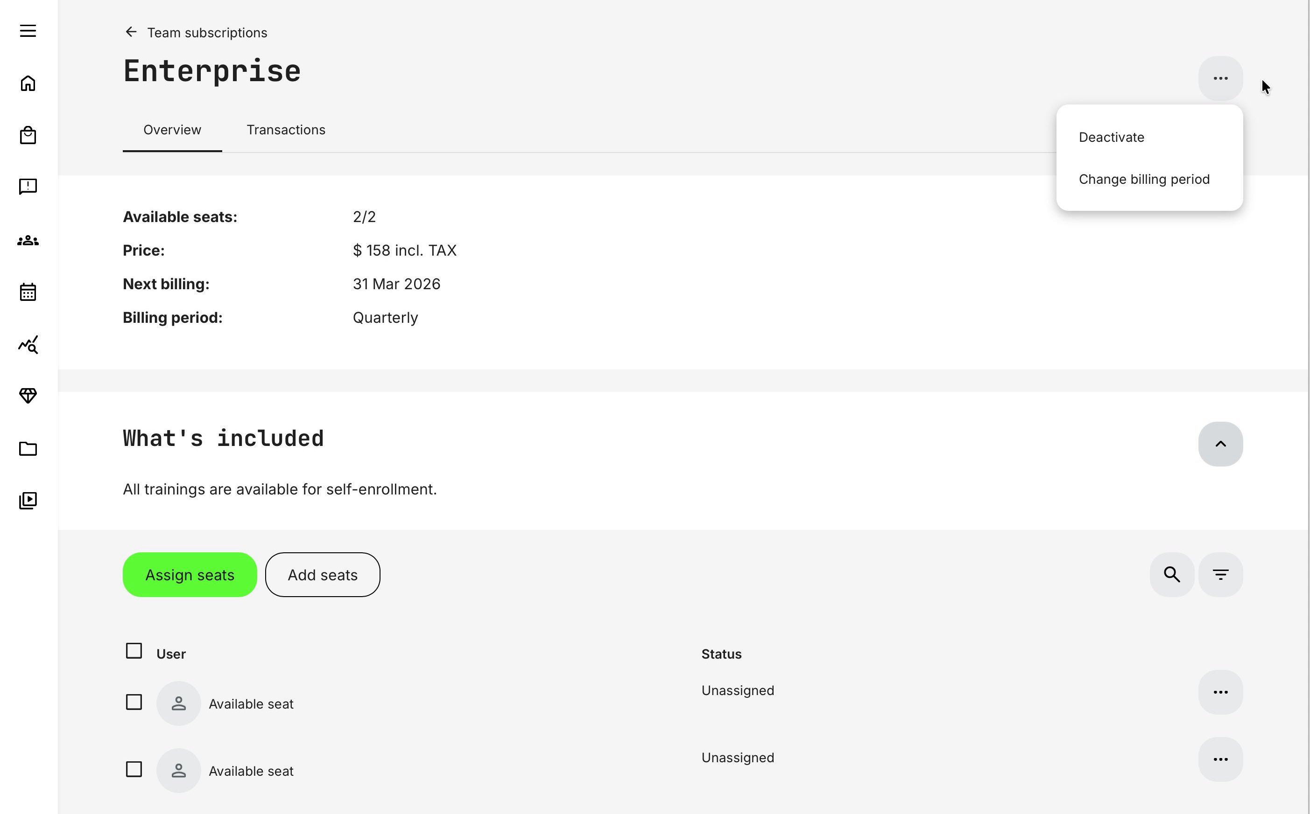Select the Home icon in the sidebar

click(28, 83)
